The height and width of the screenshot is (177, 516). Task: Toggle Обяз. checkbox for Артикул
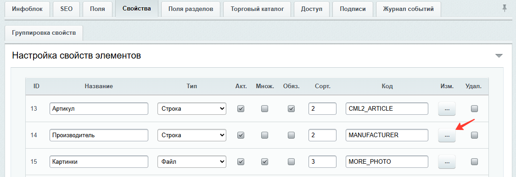pos(291,108)
